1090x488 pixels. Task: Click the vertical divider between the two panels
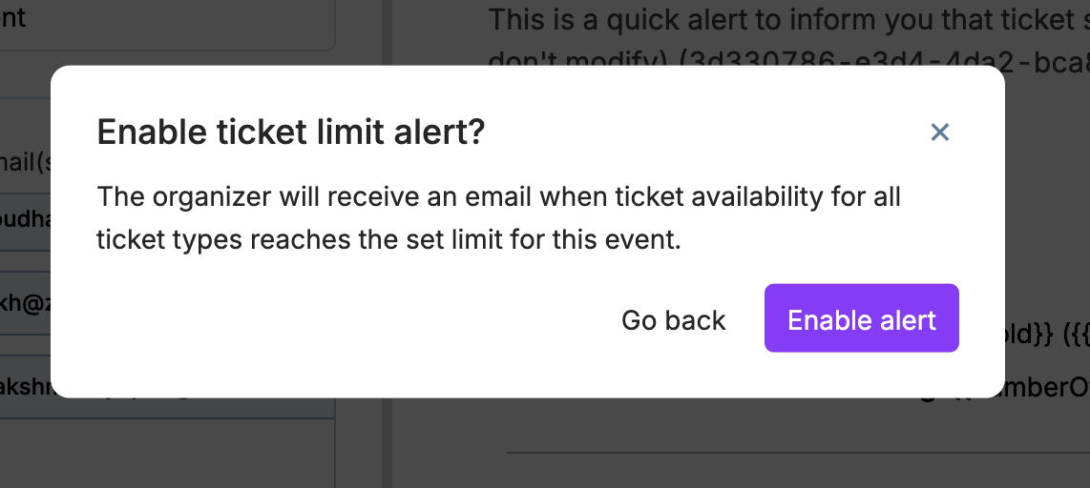387,438
